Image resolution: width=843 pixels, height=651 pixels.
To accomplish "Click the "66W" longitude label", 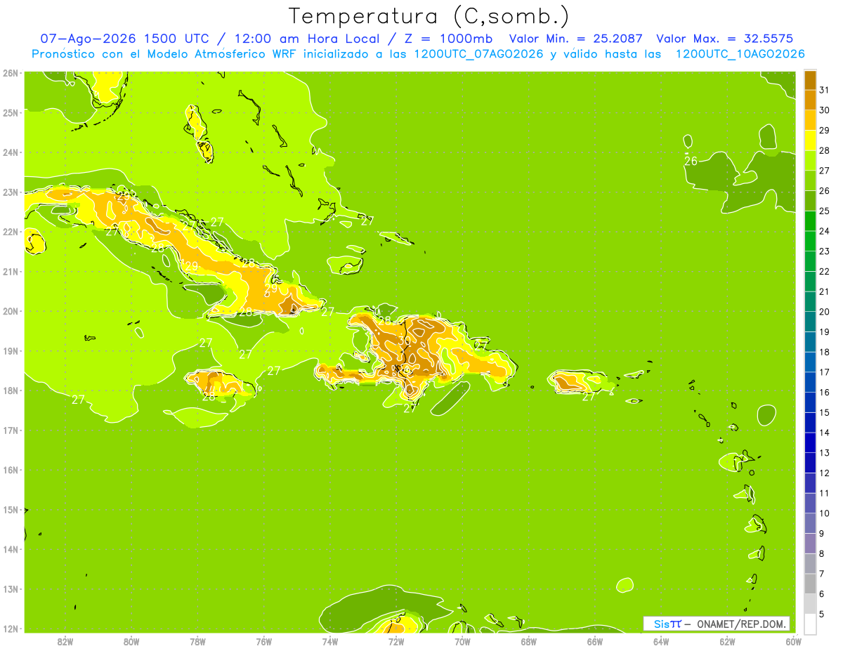I will [595, 641].
